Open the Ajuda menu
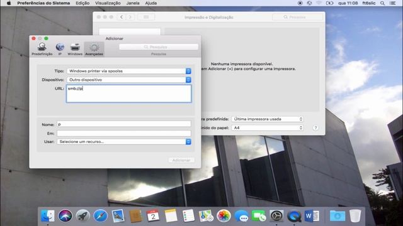The image size is (403, 226). click(x=151, y=3)
